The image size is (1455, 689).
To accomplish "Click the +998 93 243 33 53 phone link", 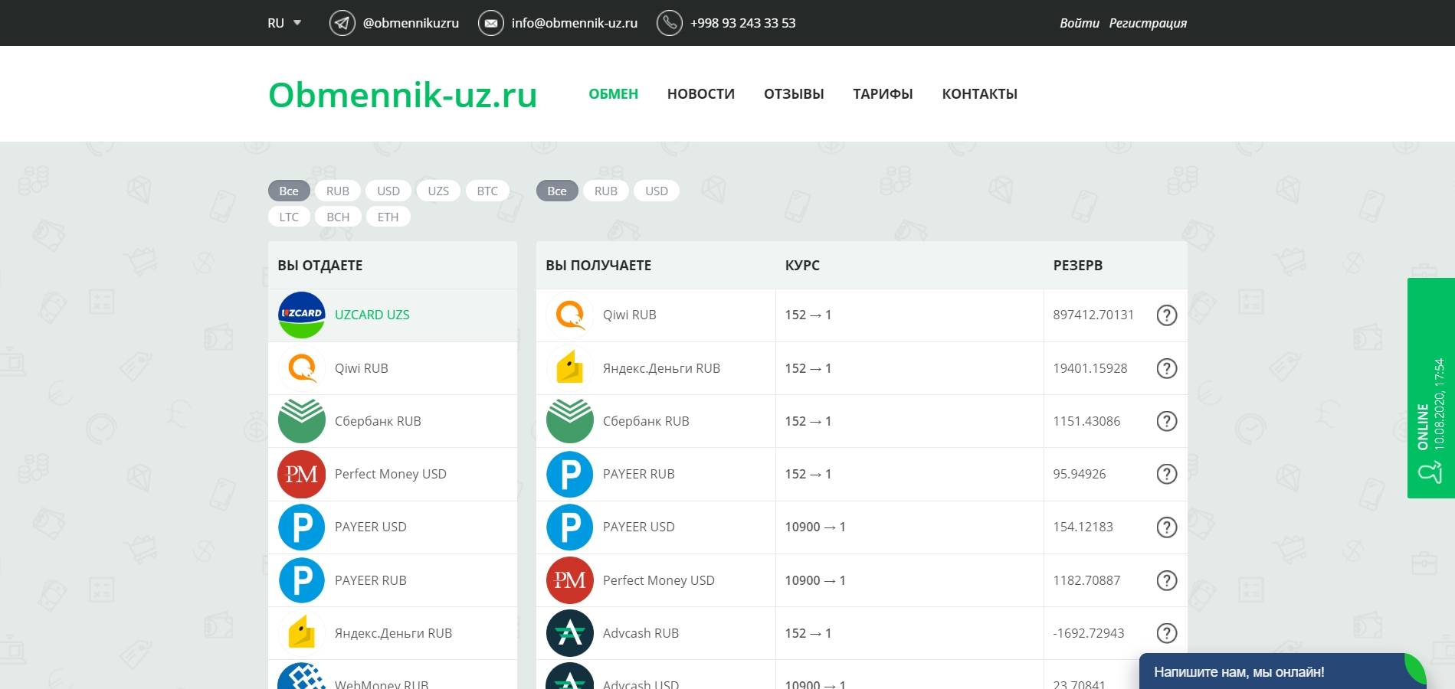I will (x=743, y=23).
